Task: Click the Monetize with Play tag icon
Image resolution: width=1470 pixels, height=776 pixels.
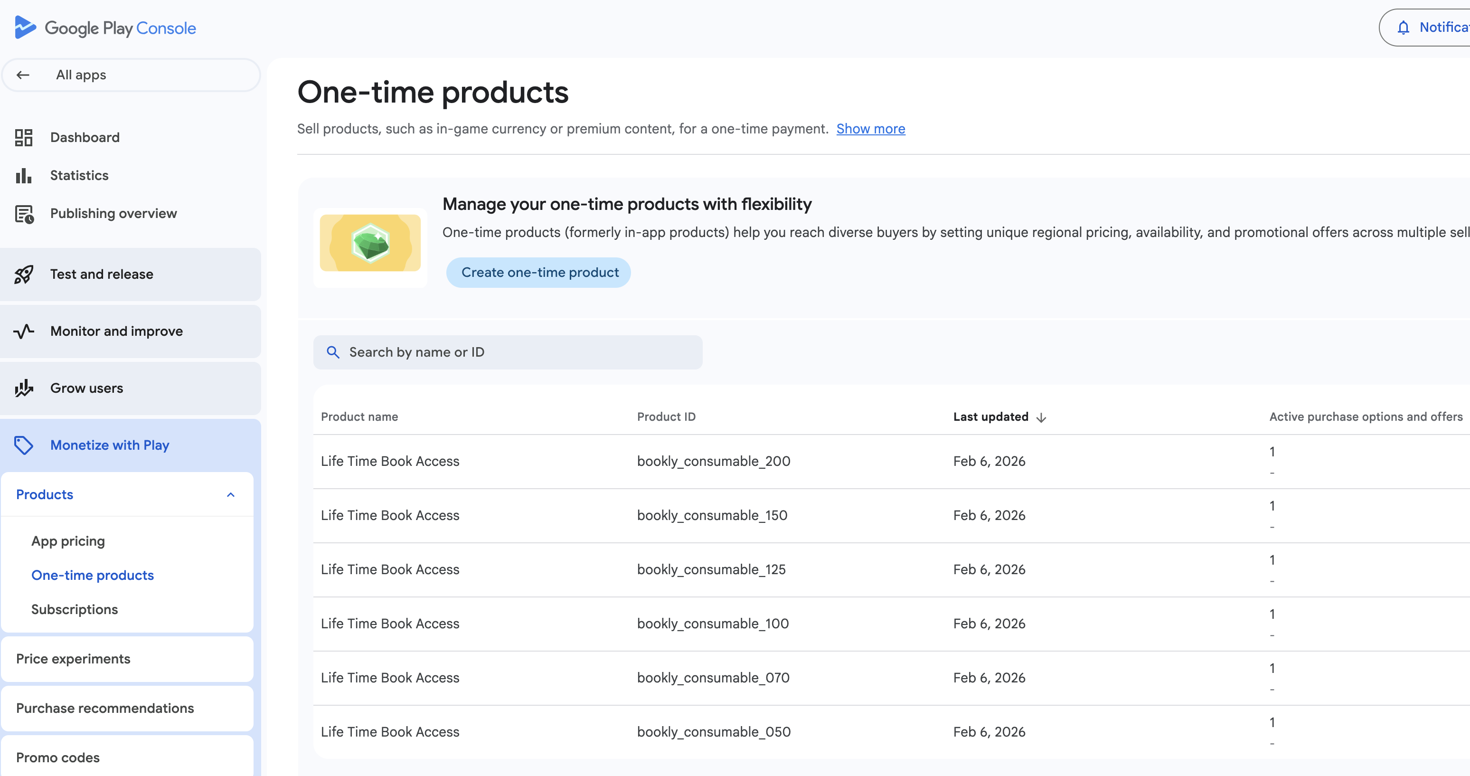Action: pos(23,445)
